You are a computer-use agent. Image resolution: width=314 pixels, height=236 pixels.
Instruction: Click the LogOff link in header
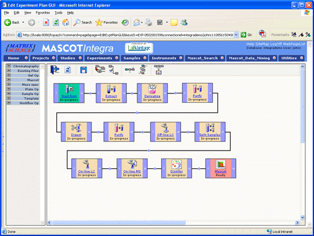(276, 44)
